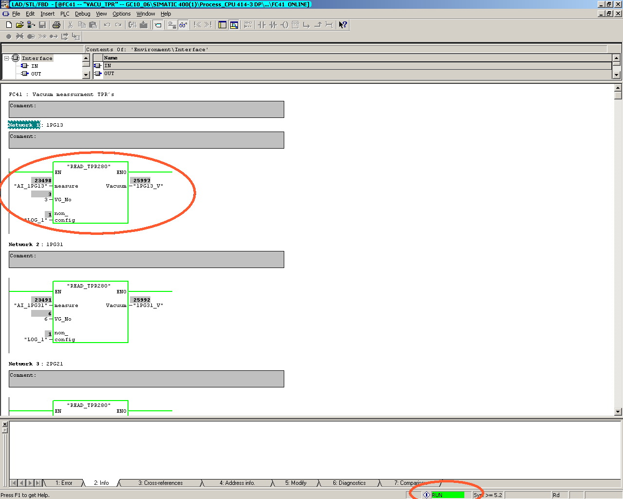Viewport: 623px width, 499px height.
Task: Click the Close branch icon
Action: 318,25
